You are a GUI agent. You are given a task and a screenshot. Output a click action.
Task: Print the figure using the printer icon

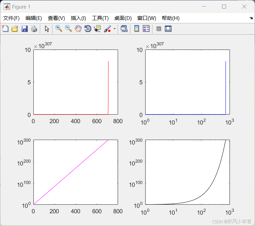[x=34, y=29]
